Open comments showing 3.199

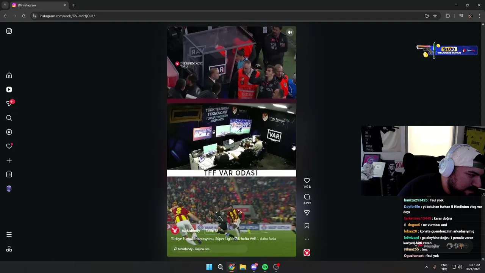(x=307, y=197)
